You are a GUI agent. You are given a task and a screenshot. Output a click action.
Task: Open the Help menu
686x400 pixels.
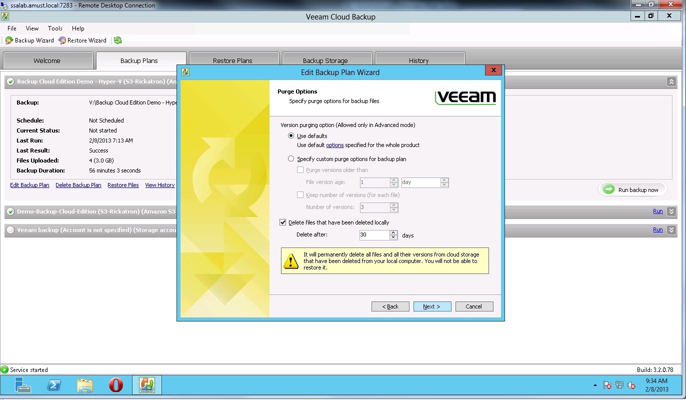coord(78,28)
